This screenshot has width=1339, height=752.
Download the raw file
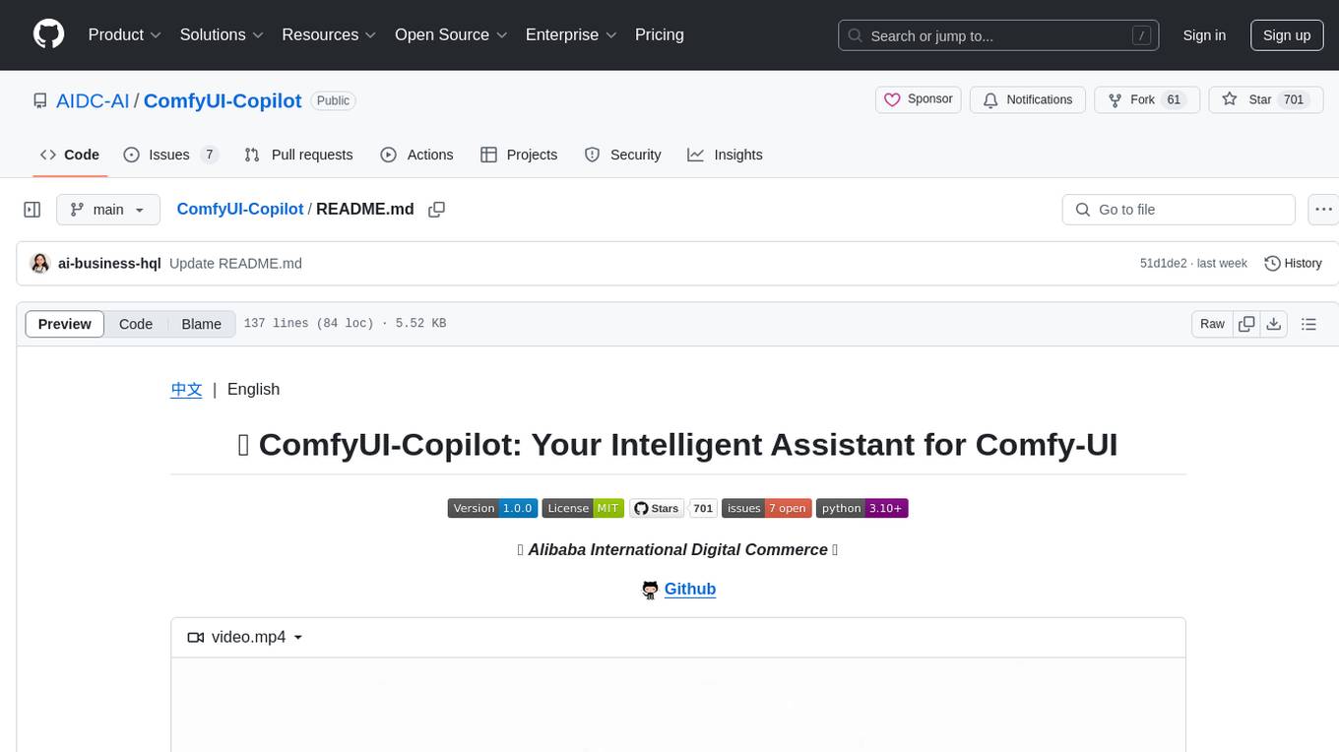[x=1273, y=324]
